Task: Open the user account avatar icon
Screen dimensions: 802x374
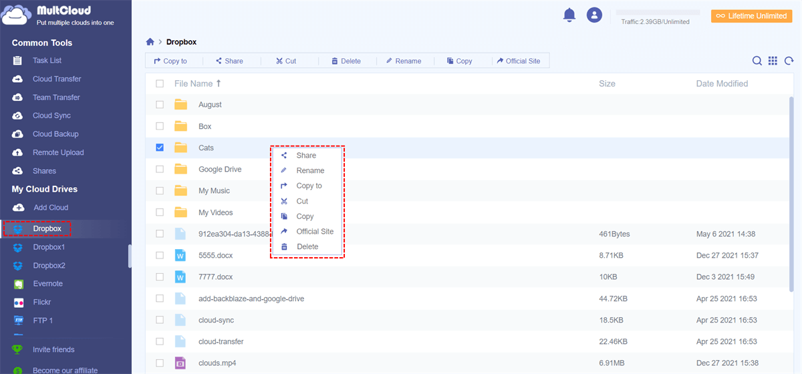Action: tap(593, 15)
